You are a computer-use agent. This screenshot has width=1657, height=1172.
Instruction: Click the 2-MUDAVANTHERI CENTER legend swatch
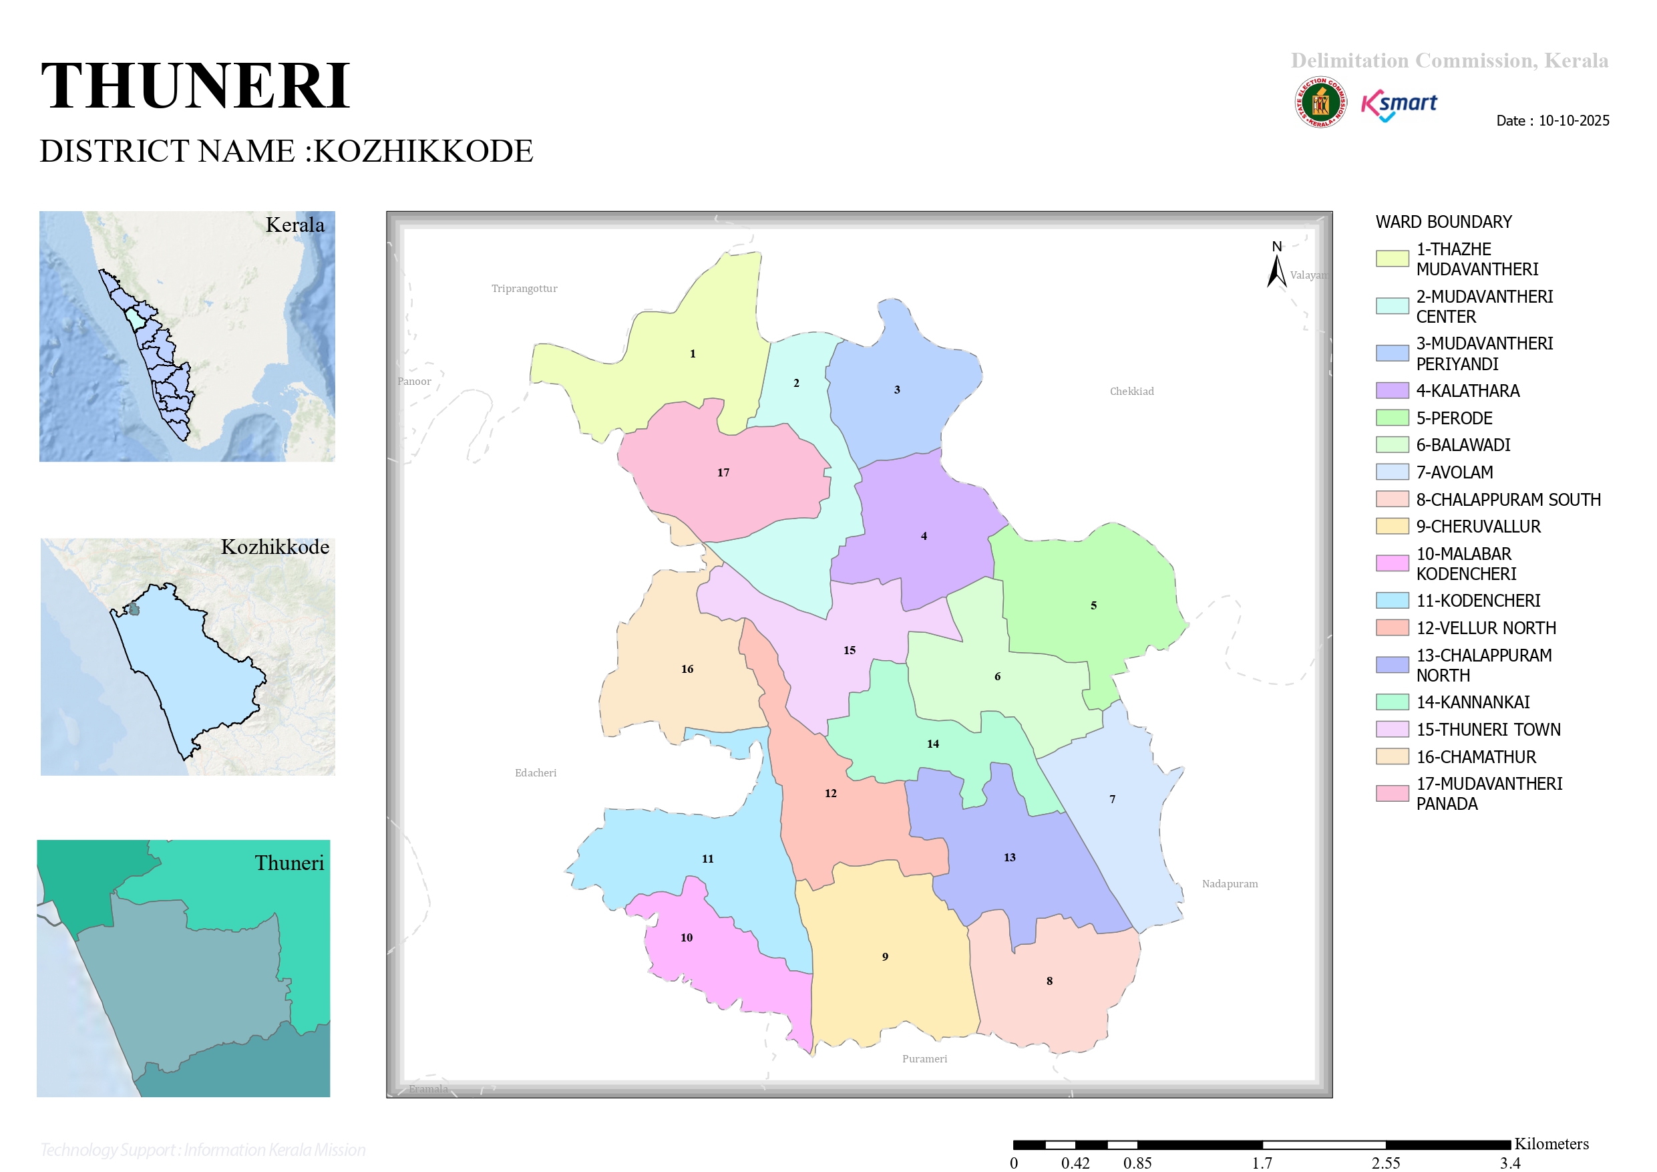(x=1392, y=306)
